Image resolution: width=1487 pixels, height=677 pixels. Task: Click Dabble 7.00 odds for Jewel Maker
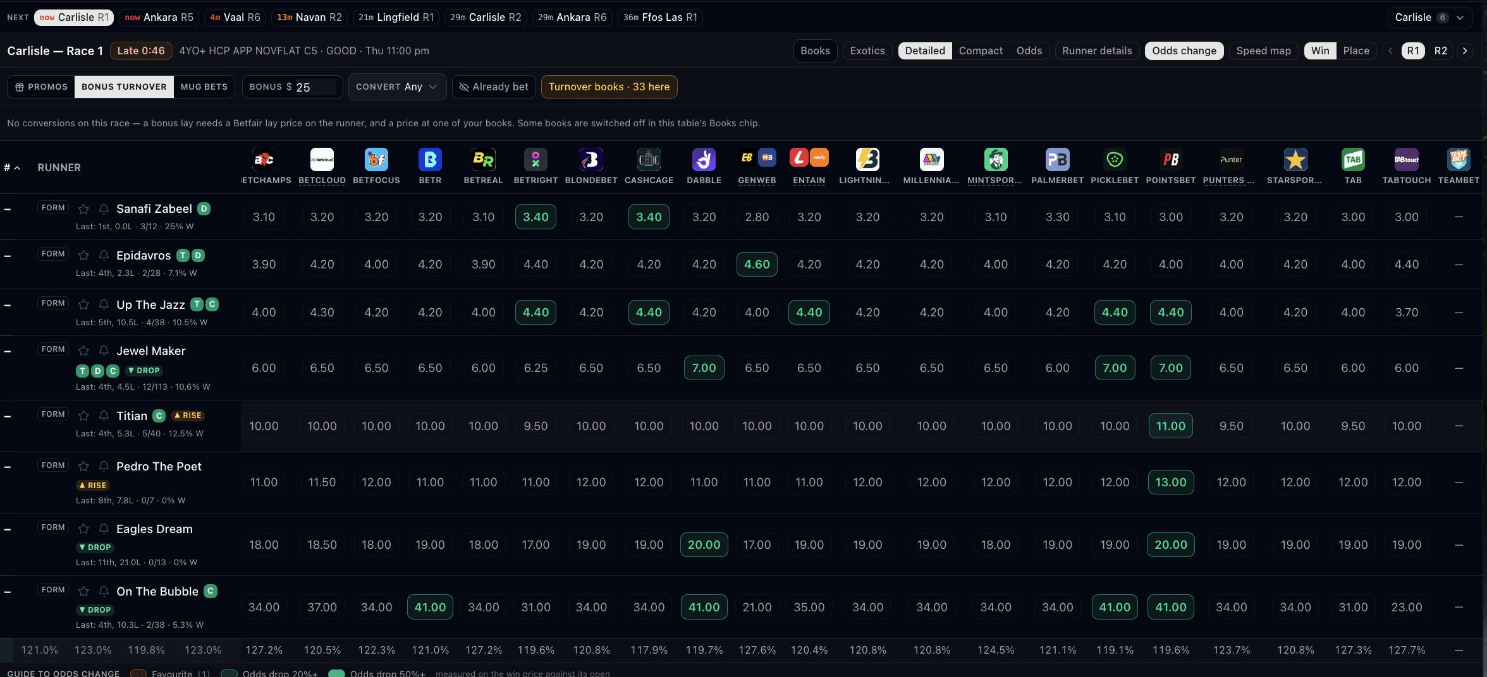pos(704,368)
